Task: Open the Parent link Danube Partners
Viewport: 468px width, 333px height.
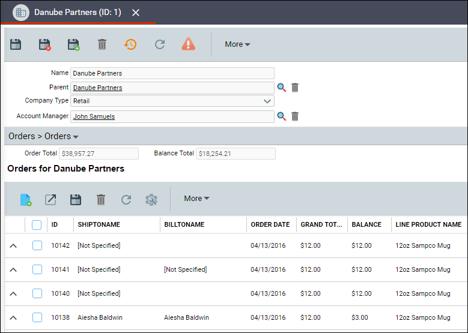Action: point(97,88)
